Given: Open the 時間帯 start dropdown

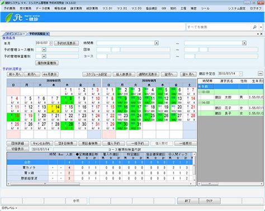Looking at the screenshot, I should coord(157,43).
